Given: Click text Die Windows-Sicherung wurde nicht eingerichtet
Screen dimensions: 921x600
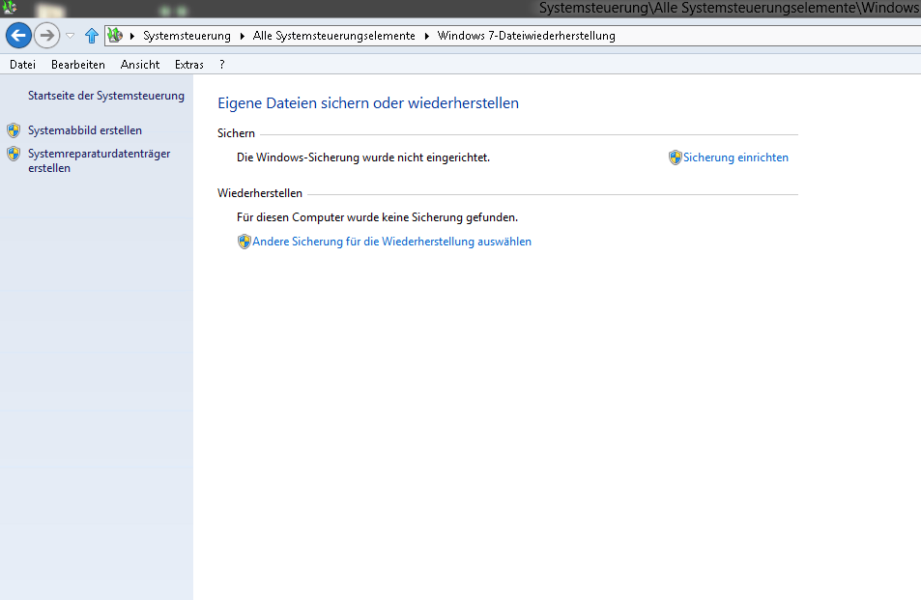Looking at the screenshot, I should tap(363, 157).
